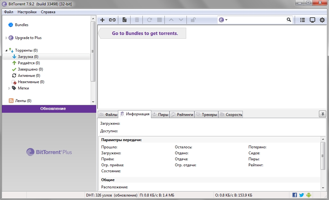Click the Общие section header
The height and width of the screenshot is (200, 329).
pyautogui.click(x=108, y=180)
